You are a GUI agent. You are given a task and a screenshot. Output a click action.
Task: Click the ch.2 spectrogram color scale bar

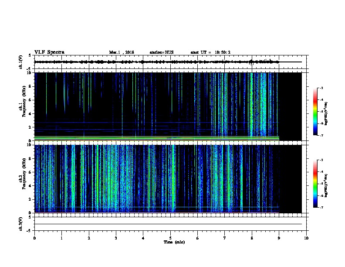pyautogui.click(x=315, y=184)
